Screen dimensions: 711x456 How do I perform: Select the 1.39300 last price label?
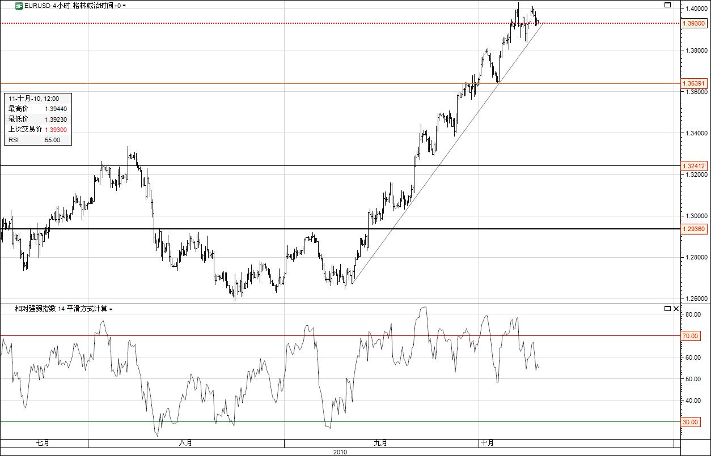click(693, 24)
